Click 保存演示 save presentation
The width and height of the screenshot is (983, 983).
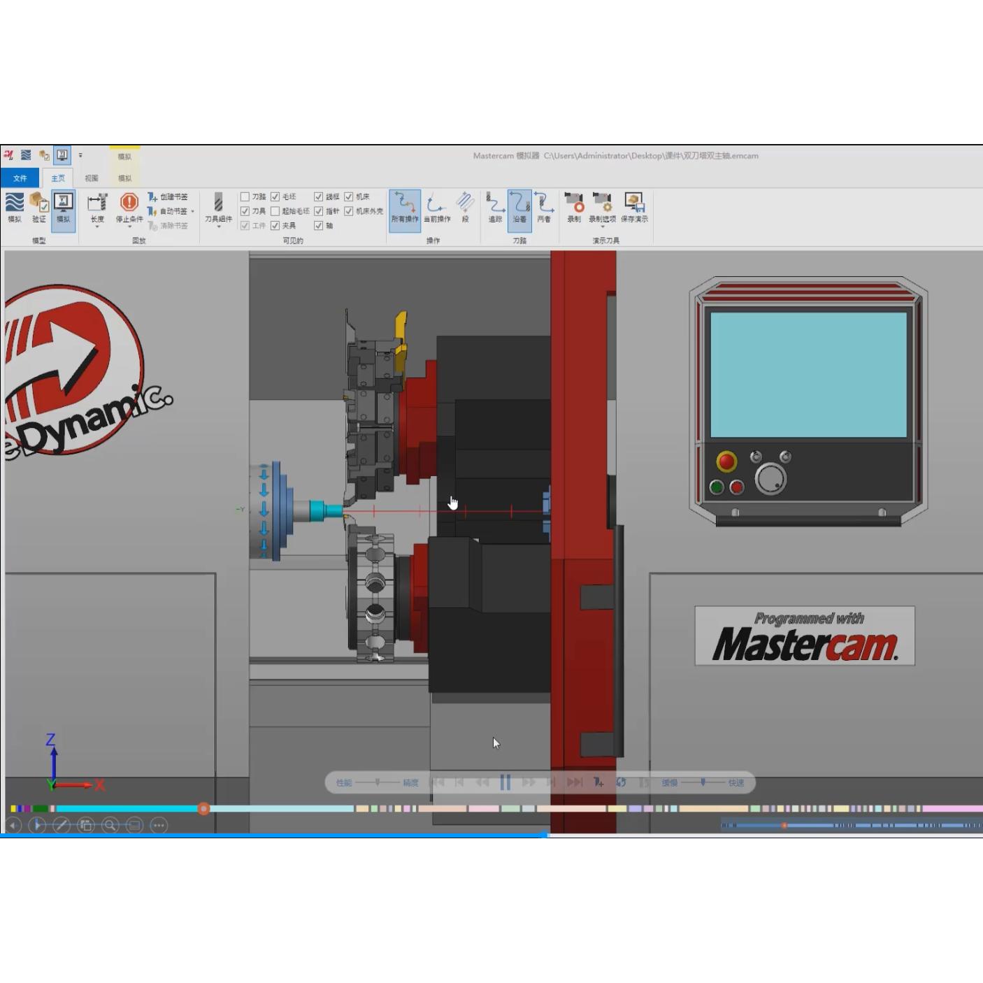click(634, 208)
